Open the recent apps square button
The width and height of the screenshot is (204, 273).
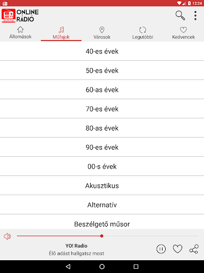point(136,267)
